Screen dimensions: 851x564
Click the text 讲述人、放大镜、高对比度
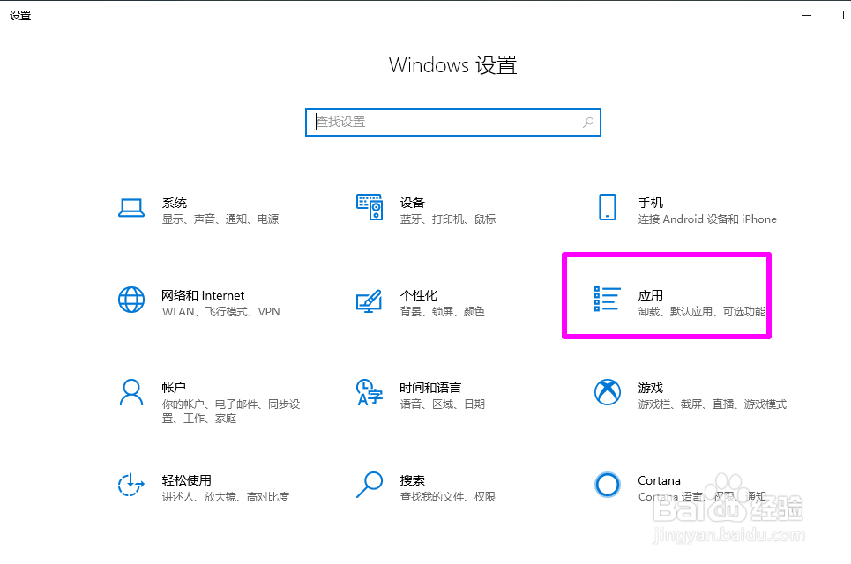(226, 497)
